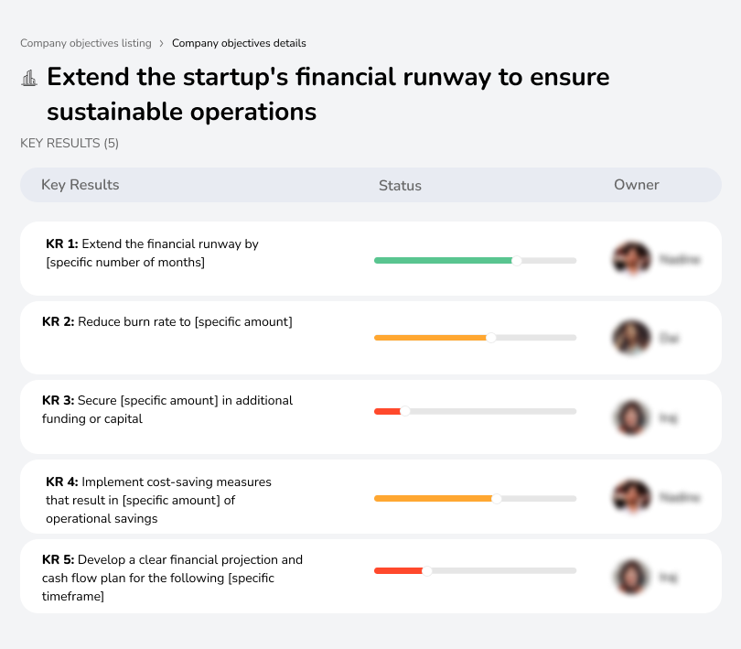741x649 pixels.
Task: Click the Owner column header
Action: point(636,185)
